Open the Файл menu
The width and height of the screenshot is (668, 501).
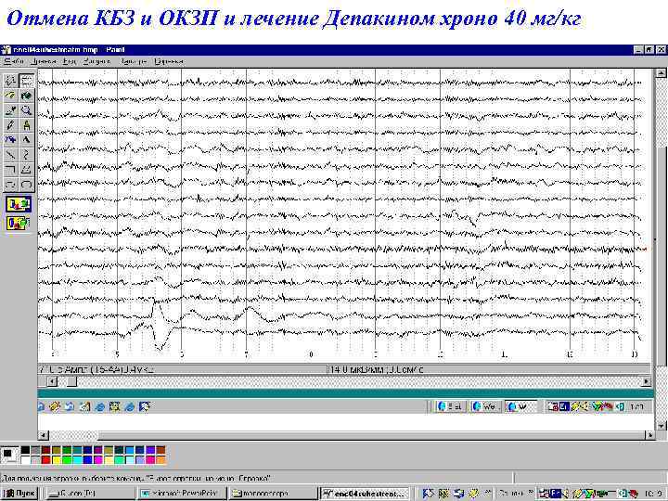pos(14,61)
